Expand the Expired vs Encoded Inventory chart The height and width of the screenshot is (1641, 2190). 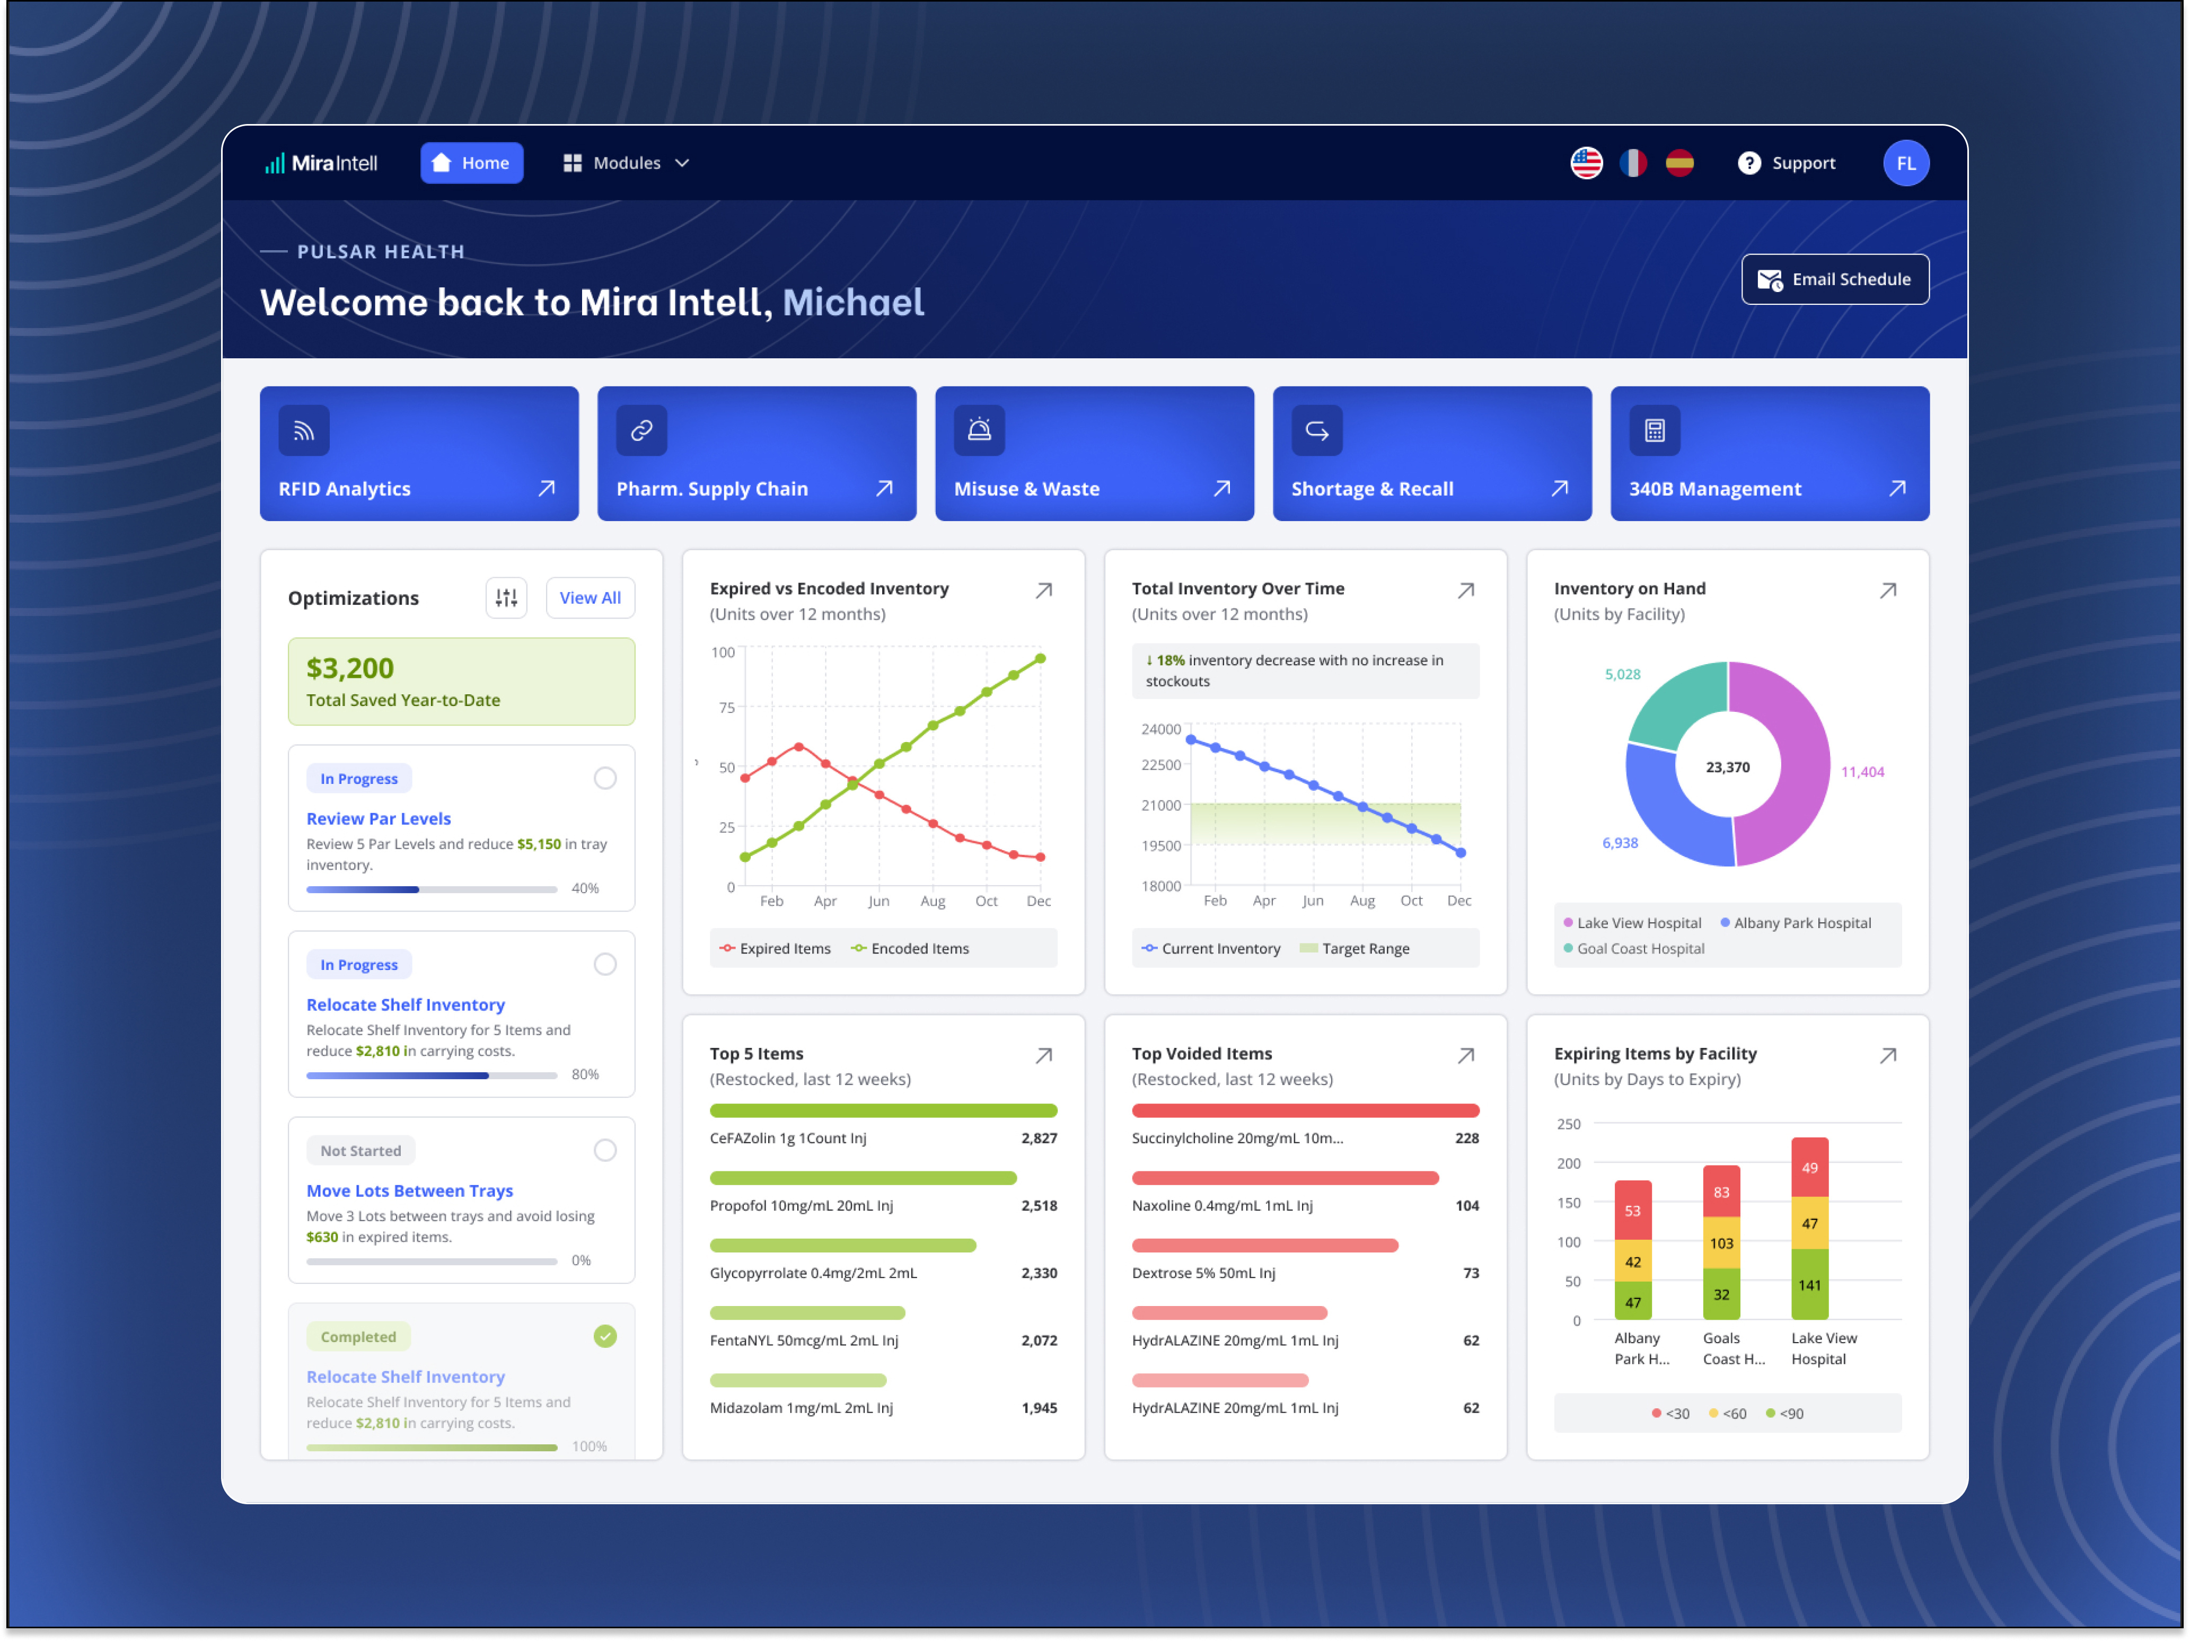tap(1043, 589)
